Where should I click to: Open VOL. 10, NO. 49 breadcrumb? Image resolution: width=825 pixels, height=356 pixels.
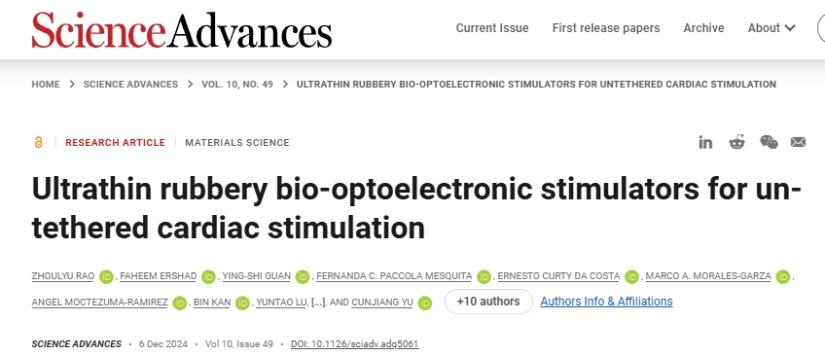pos(237,84)
